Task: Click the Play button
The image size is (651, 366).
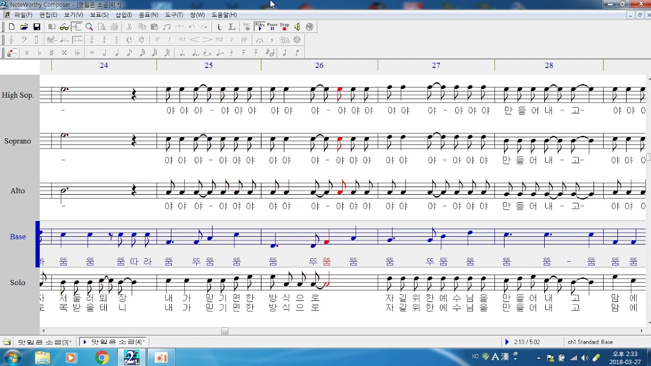Action: pos(260,26)
